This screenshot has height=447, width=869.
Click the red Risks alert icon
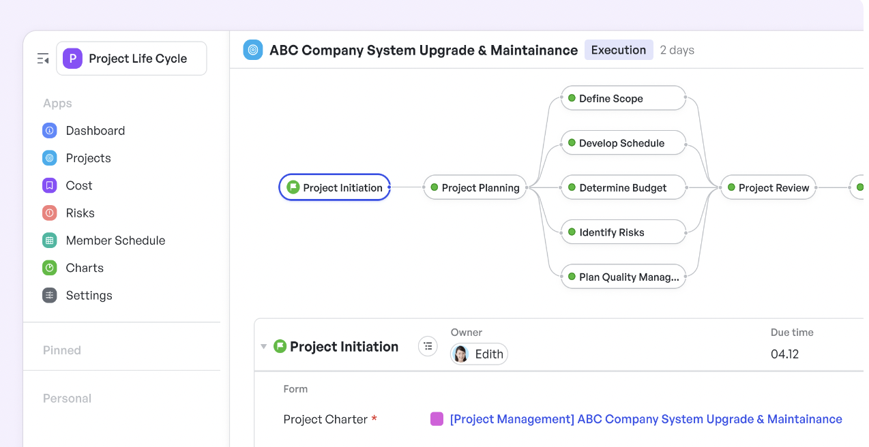(x=50, y=213)
